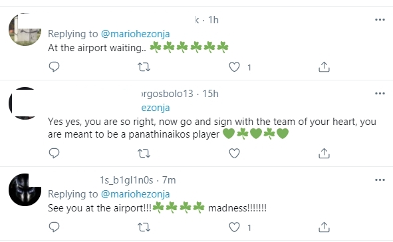Viewport: 393px width, 242px height.
Task: Open @mariohezonja link in the last tweet
Action: coord(136,194)
